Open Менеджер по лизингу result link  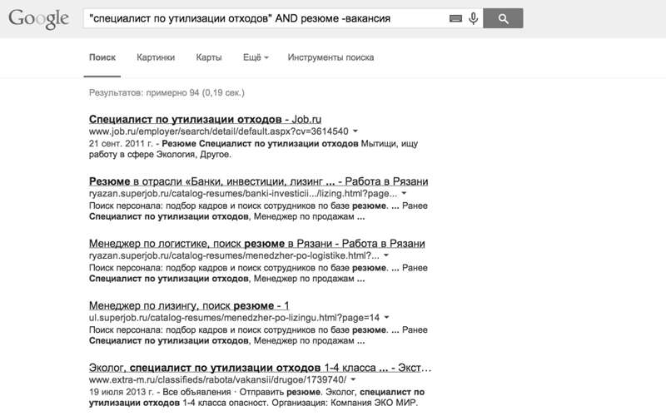pos(188,305)
